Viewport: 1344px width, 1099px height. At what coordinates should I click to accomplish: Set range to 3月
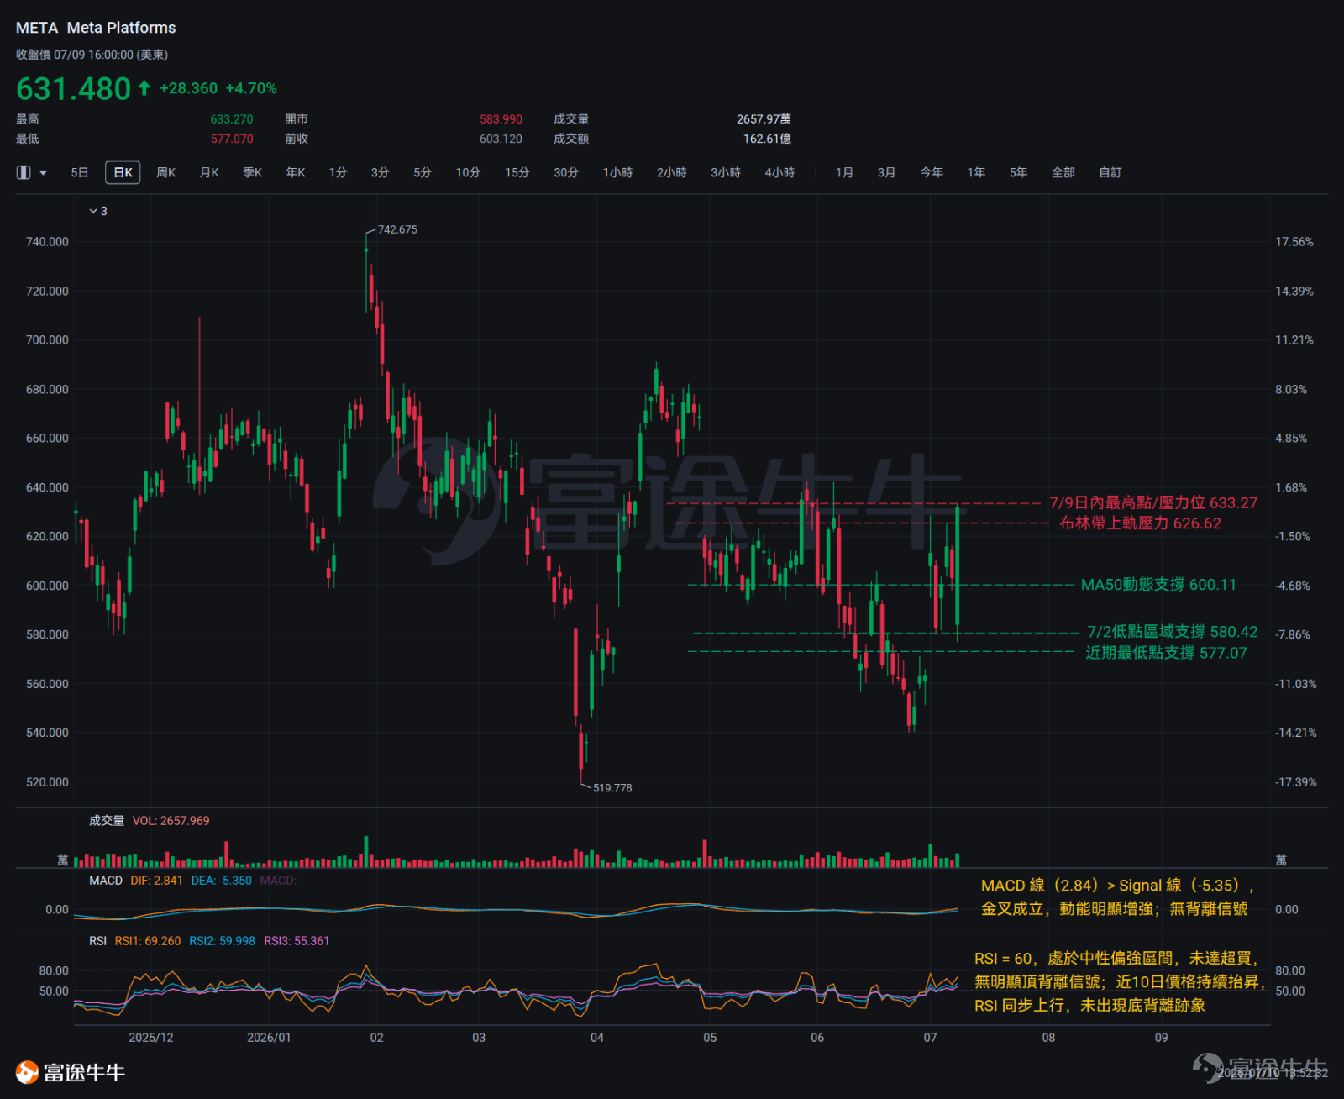886,172
